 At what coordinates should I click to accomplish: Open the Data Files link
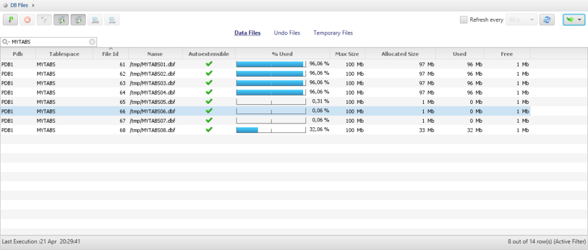247,33
